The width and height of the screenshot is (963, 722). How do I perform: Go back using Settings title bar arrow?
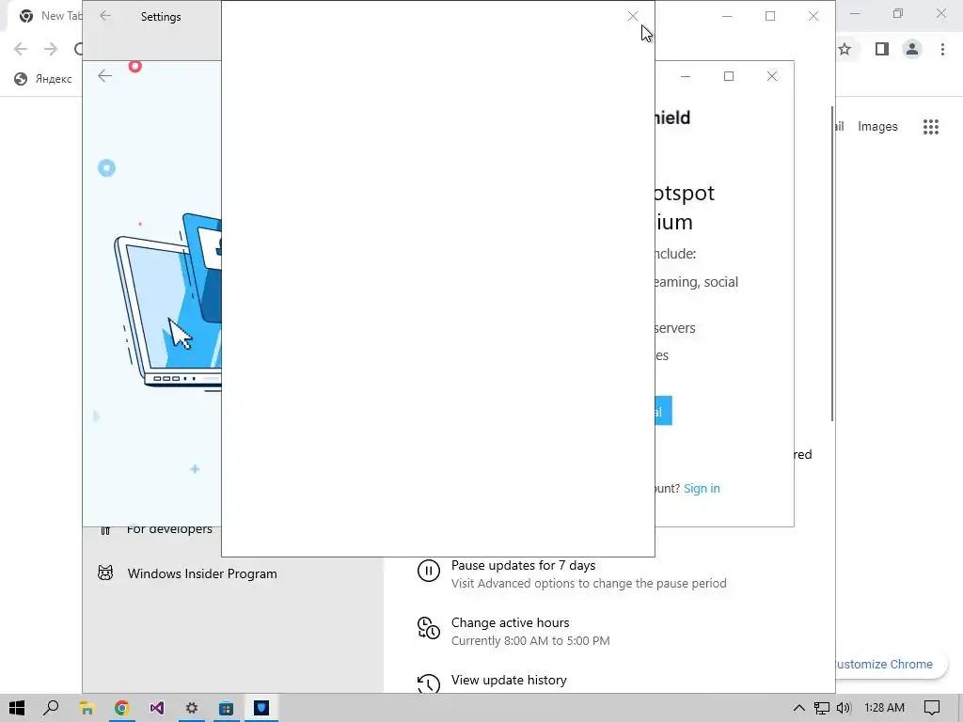point(105,16)
